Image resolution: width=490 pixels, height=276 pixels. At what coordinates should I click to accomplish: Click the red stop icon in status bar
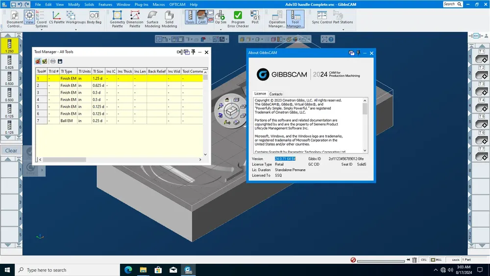pos(353,260)
